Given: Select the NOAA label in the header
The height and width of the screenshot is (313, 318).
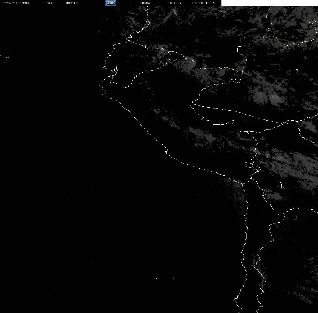Looking at the screenshot, I should pos(48,3).
